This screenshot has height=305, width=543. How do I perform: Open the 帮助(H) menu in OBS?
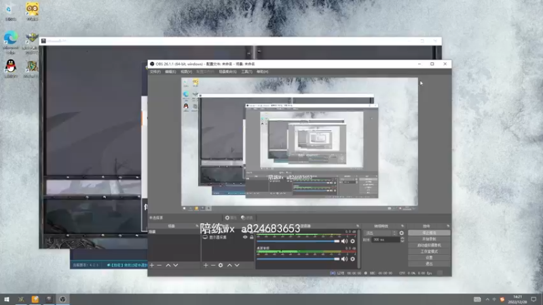(x=263, y=72)
